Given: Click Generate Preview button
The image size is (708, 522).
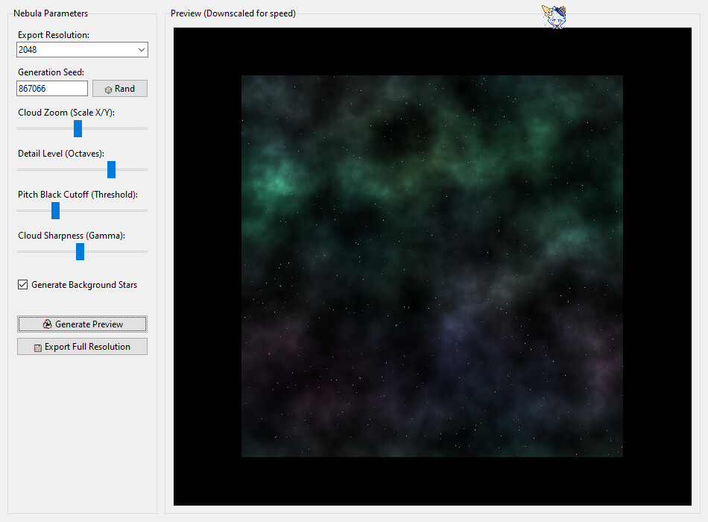Looking at the screenshot, I should (82, 324).
